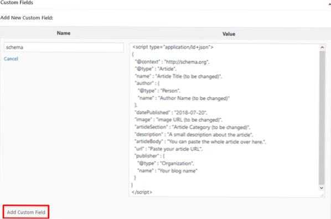This screenshot has height=219, width=331.
Task: Click the textarea resize handle corner
Action: pos(322,195)
